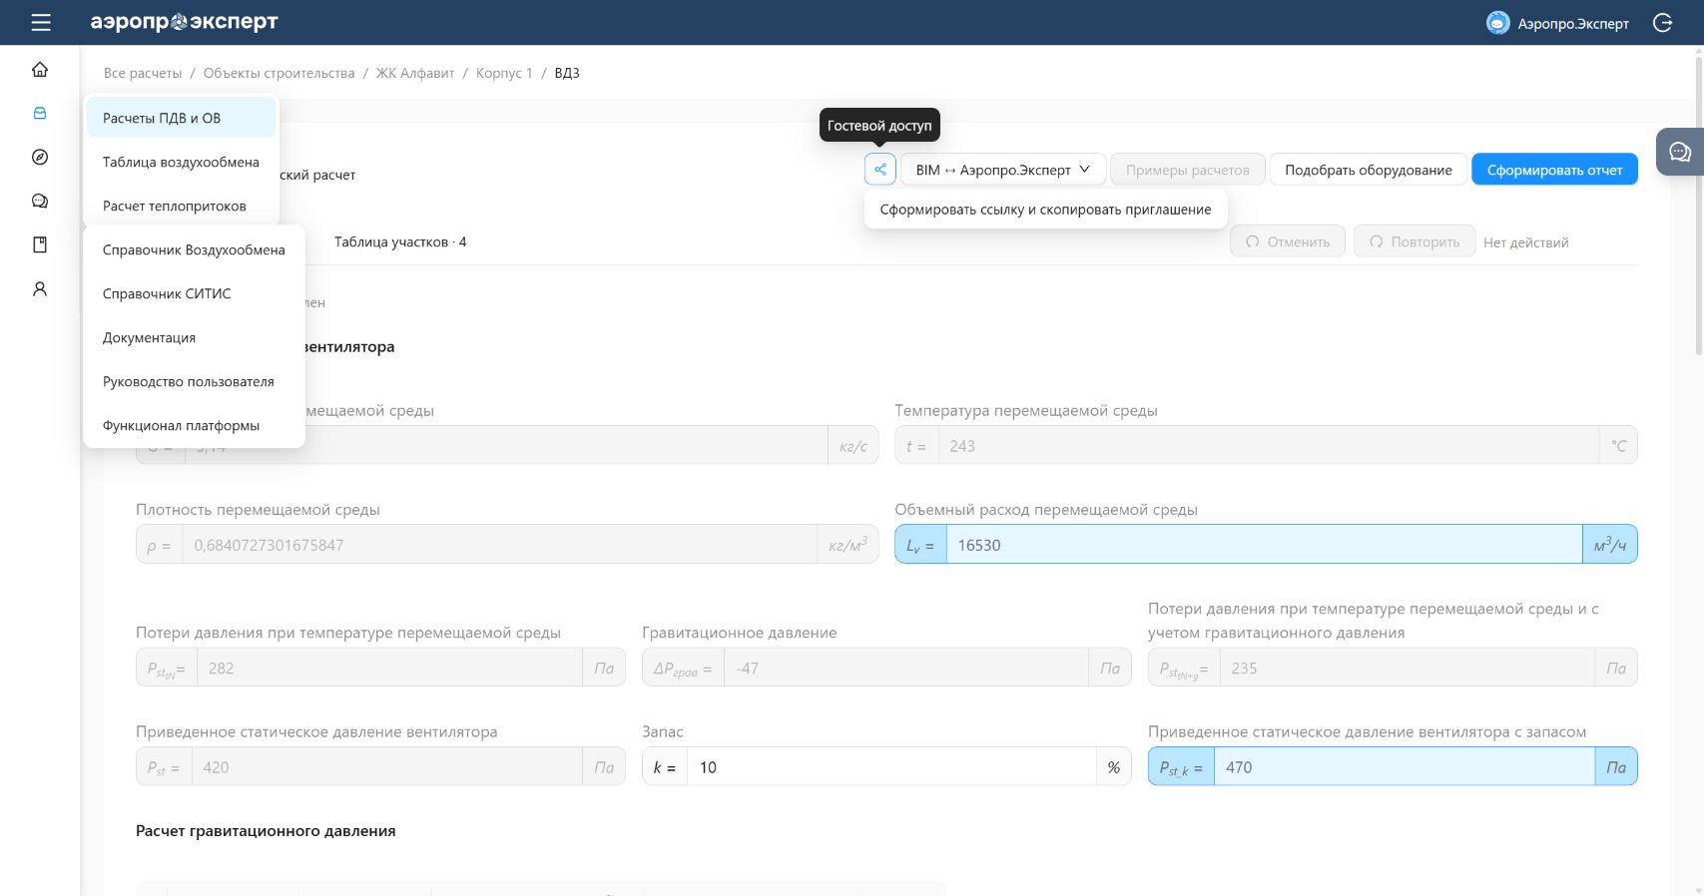This screenshot has height=896, width=1704.
Task: Go to Все расчеты breadcrumb
Action: click(143, 73)
